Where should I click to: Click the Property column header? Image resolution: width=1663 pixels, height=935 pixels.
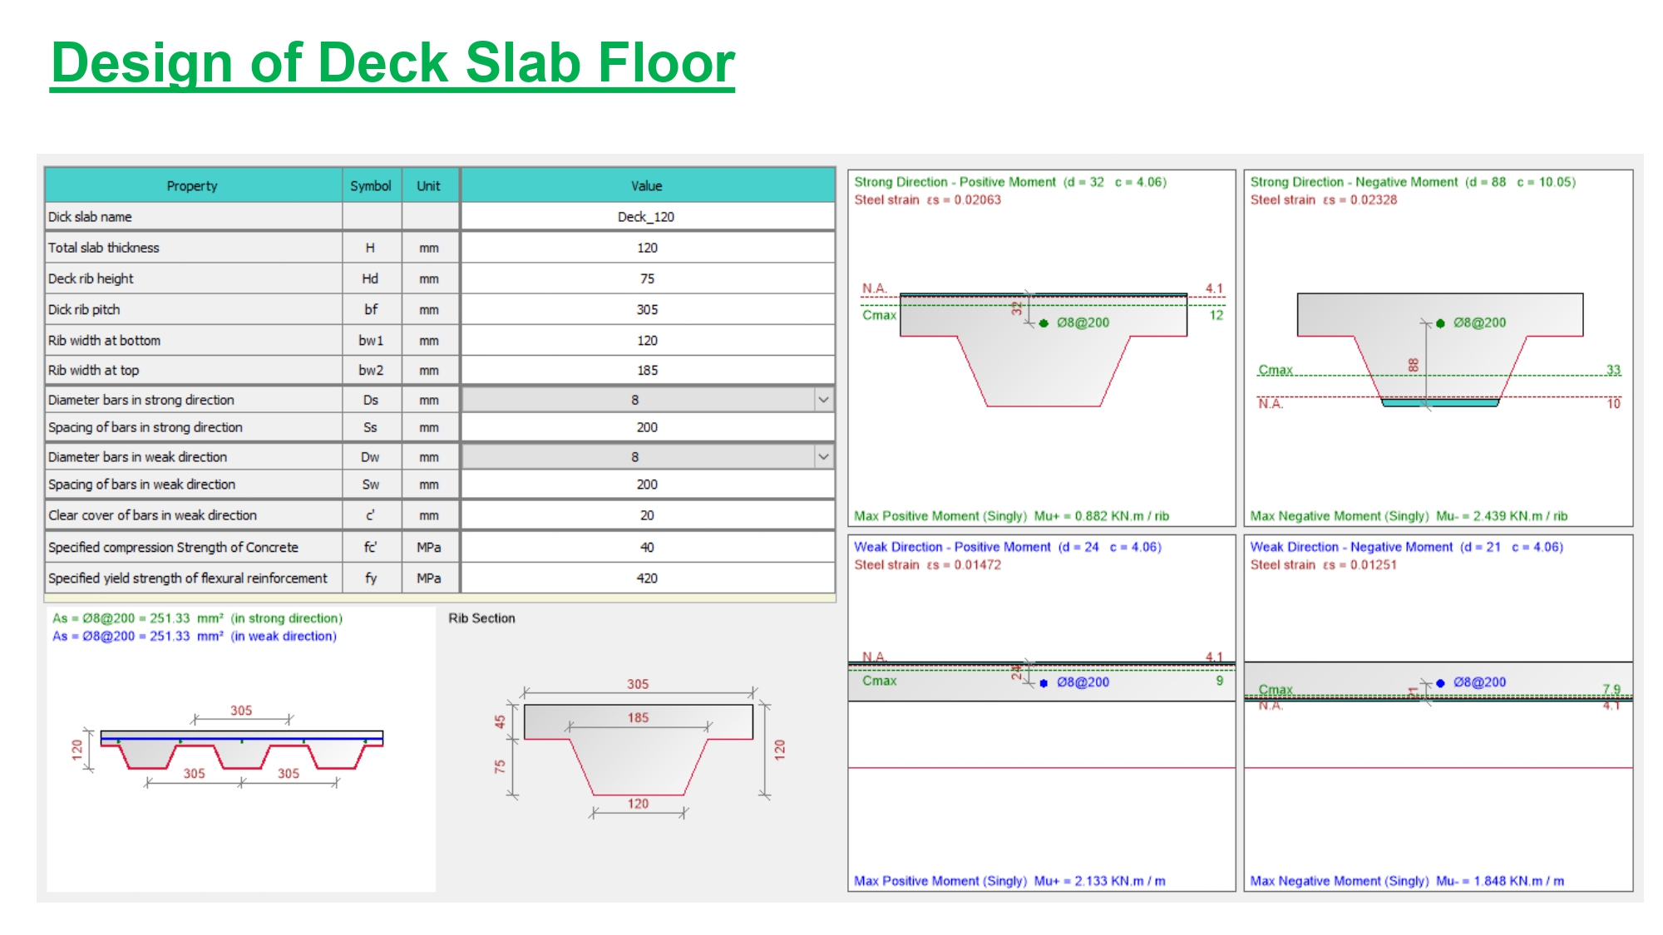(x=192, y=185)
